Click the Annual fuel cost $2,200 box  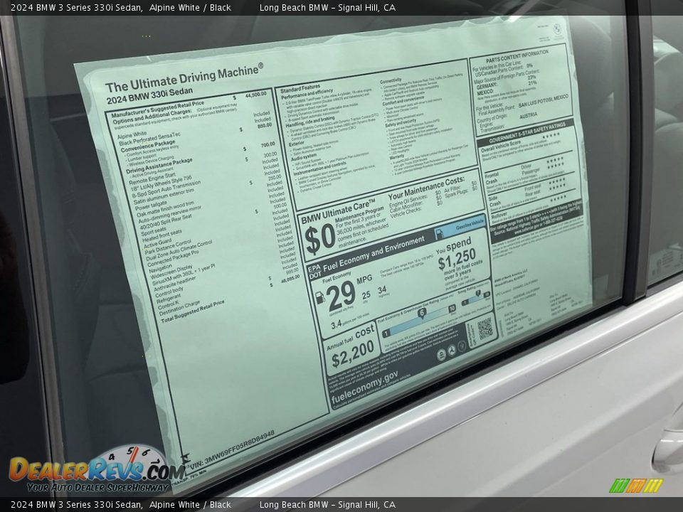tap(351, 348)
